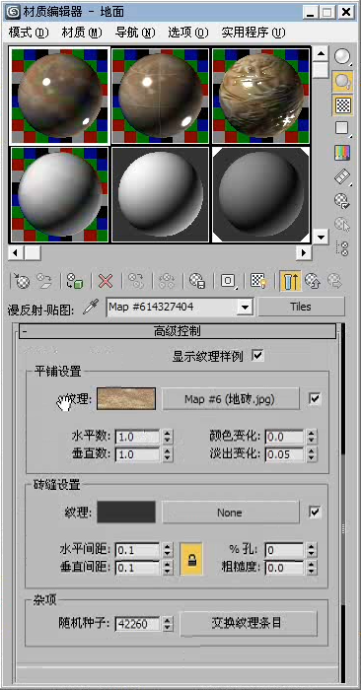Click sample slots scroll up arrow
Image resolution: width=361 pixels, height=690 pixels.
tap(321, 54)
